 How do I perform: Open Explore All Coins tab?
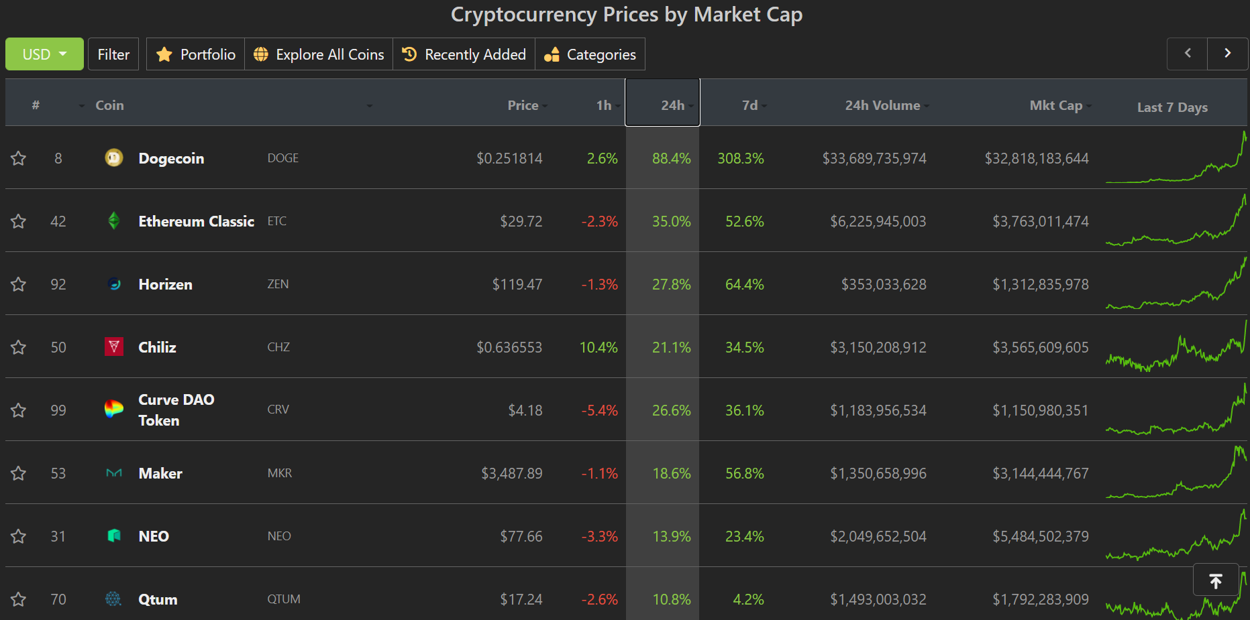319,54
